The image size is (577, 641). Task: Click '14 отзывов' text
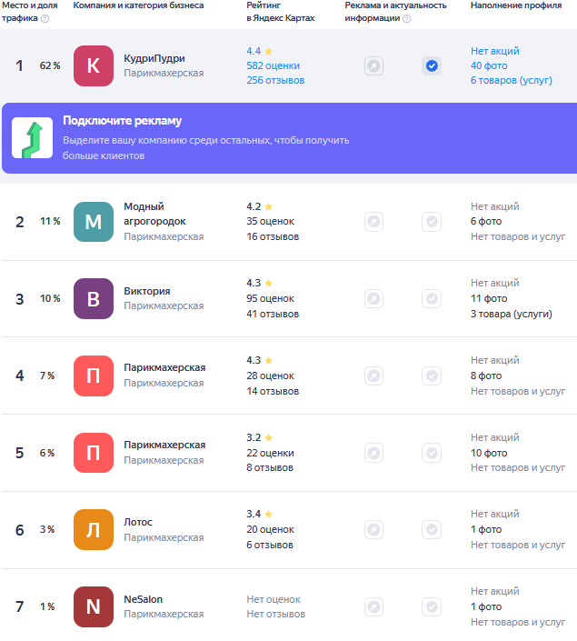tap(273, 391)
